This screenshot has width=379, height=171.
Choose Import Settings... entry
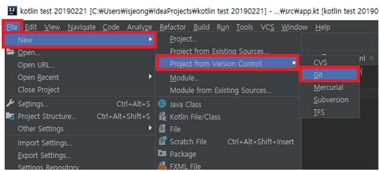[45, 143]
